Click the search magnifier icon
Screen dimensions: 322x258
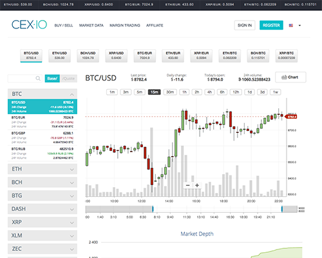coord(38,78)
